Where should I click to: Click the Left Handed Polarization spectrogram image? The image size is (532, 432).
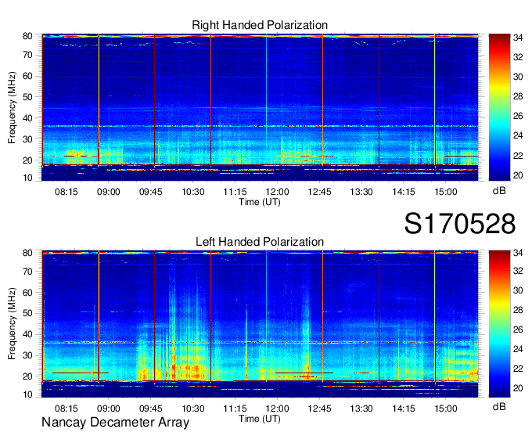[260, 324]
